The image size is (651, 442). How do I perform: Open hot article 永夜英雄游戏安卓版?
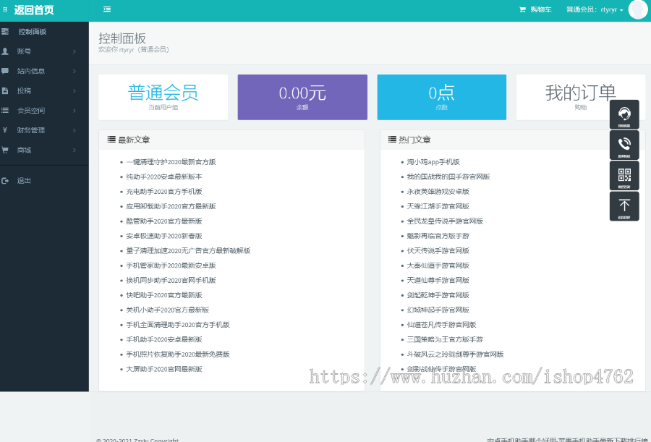(x=438, y=192)
